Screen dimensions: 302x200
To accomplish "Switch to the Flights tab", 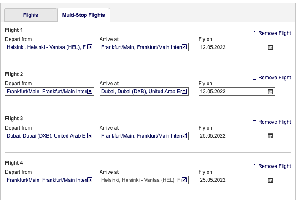I will tap(30, 15).
